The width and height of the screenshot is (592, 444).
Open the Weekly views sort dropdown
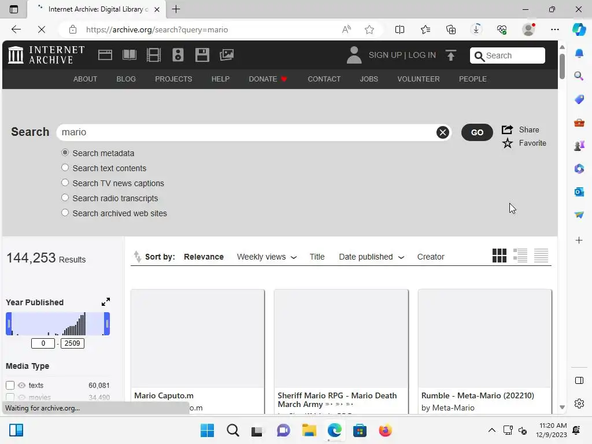[267, 257]
